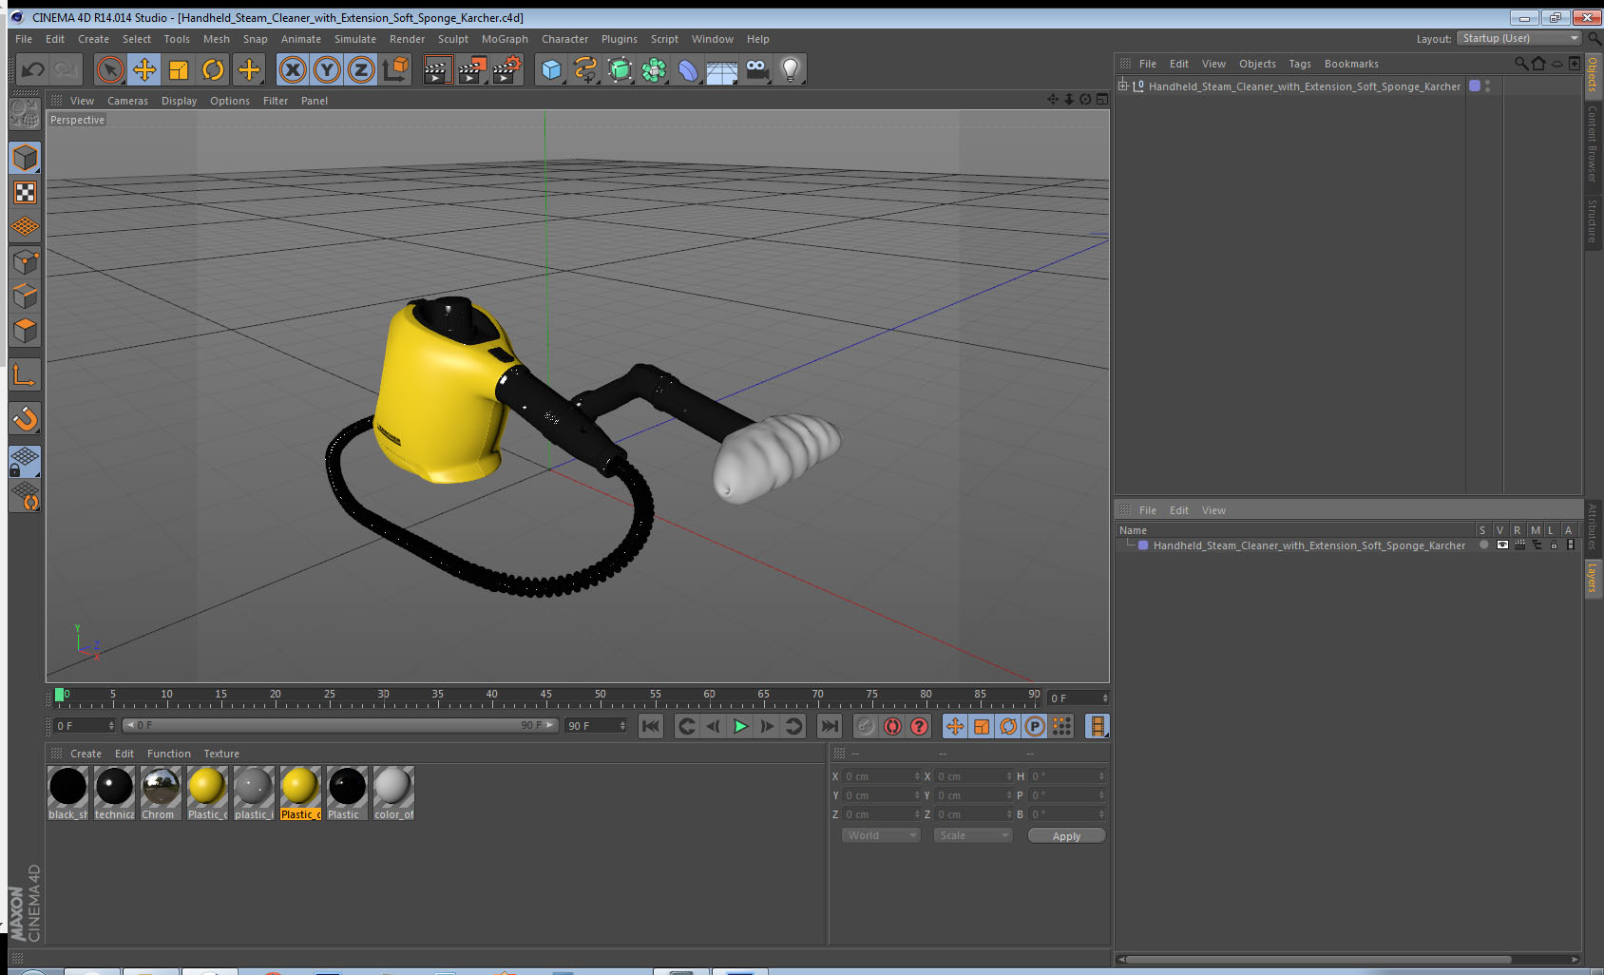Image resolution: width=1604 pixels, height=975 pixels.
Task: Open Bookmarks in Object Manager
Action: click(x=1351, y=64)
